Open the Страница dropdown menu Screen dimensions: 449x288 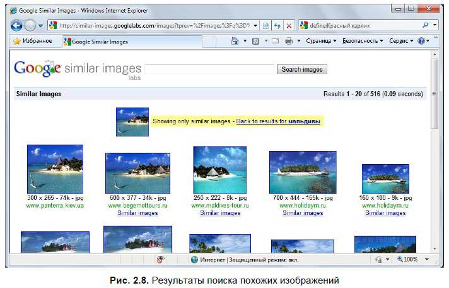321,41
